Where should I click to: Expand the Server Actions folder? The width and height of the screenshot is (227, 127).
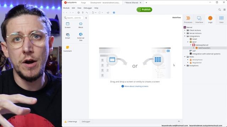pos(185,33)
